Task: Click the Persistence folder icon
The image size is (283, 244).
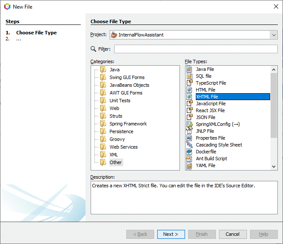Action: (x=103, y=131)
